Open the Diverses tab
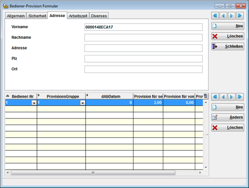Screen dimensions: 249x188 pyautogui.click(x=99, y=16)
